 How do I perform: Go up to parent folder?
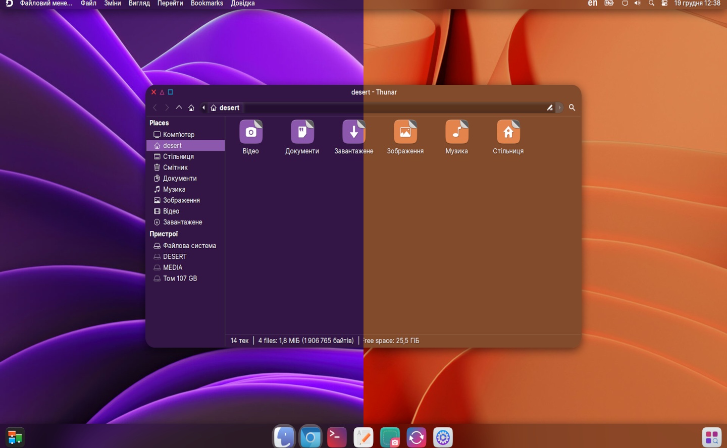(x=179, y=107)
